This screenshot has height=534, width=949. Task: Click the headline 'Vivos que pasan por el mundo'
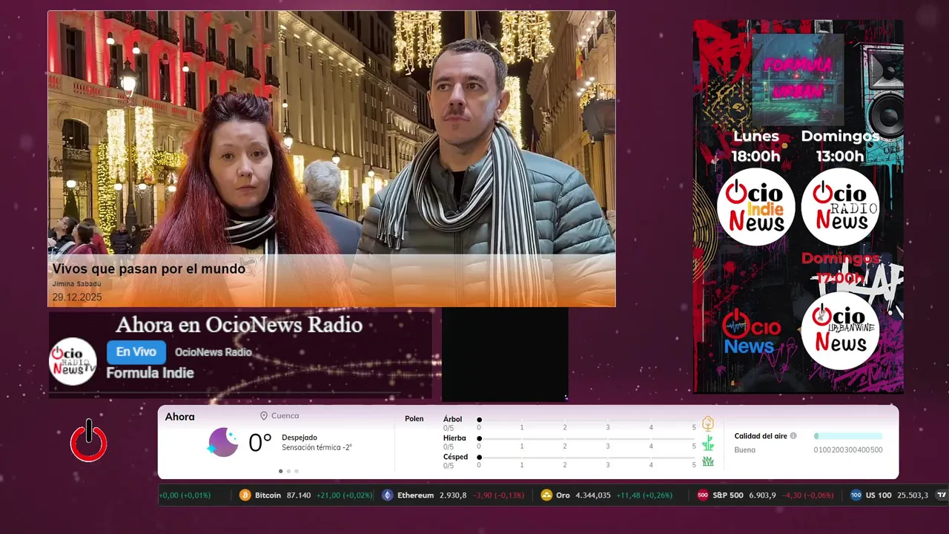148,269
